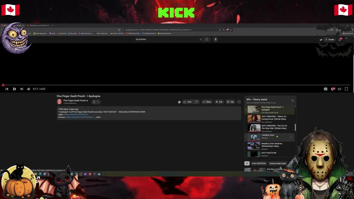This screenshot has height=199, width=354.
Task: Like the video (754K thumbs up)
Action: (188, 102)
